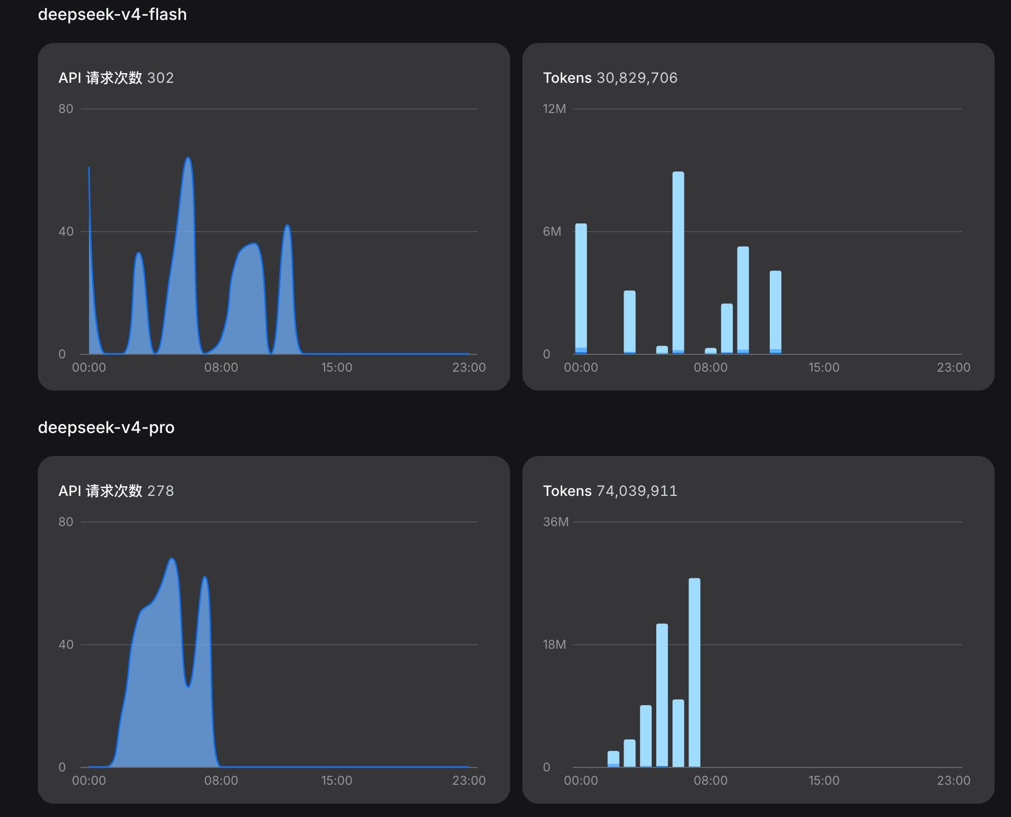Click the deepseek-v4-pro section heading
The image size is (1011, 817).
tap(106, 427)
